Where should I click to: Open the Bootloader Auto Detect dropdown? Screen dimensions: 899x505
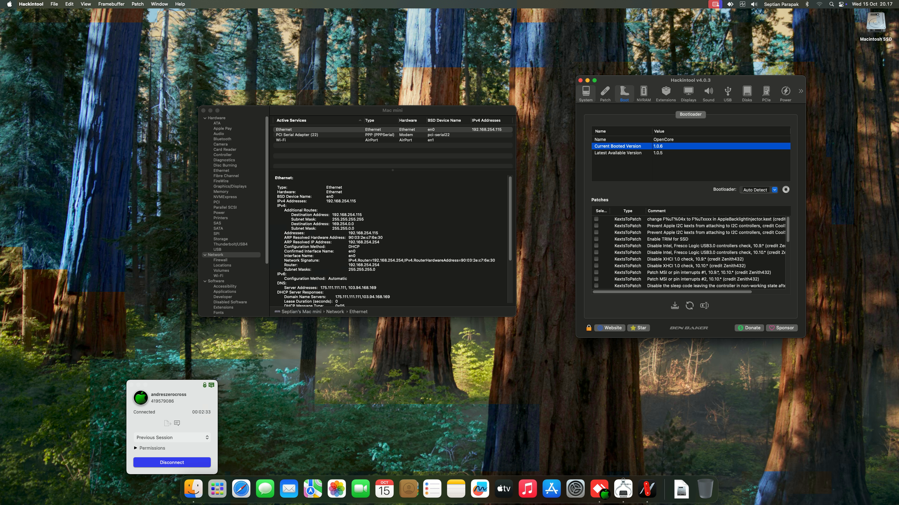point(759,190)
